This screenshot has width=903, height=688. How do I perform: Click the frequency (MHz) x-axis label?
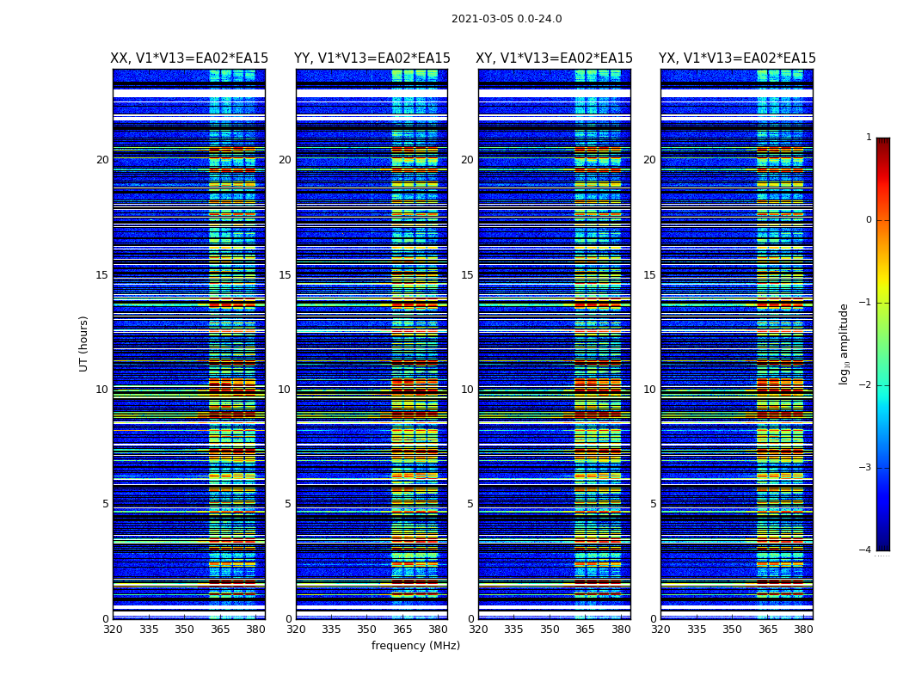tap(415, 646)
